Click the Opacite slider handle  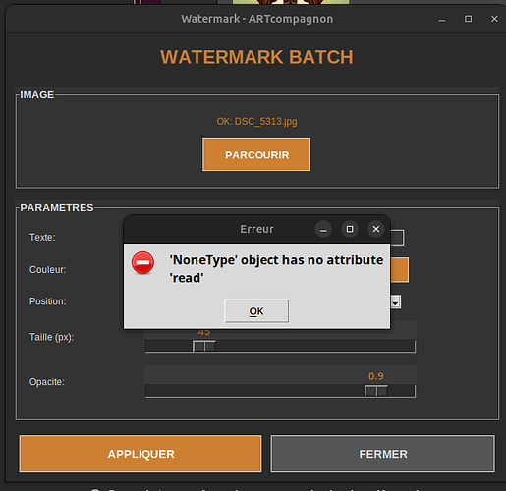tap(376, 391)
